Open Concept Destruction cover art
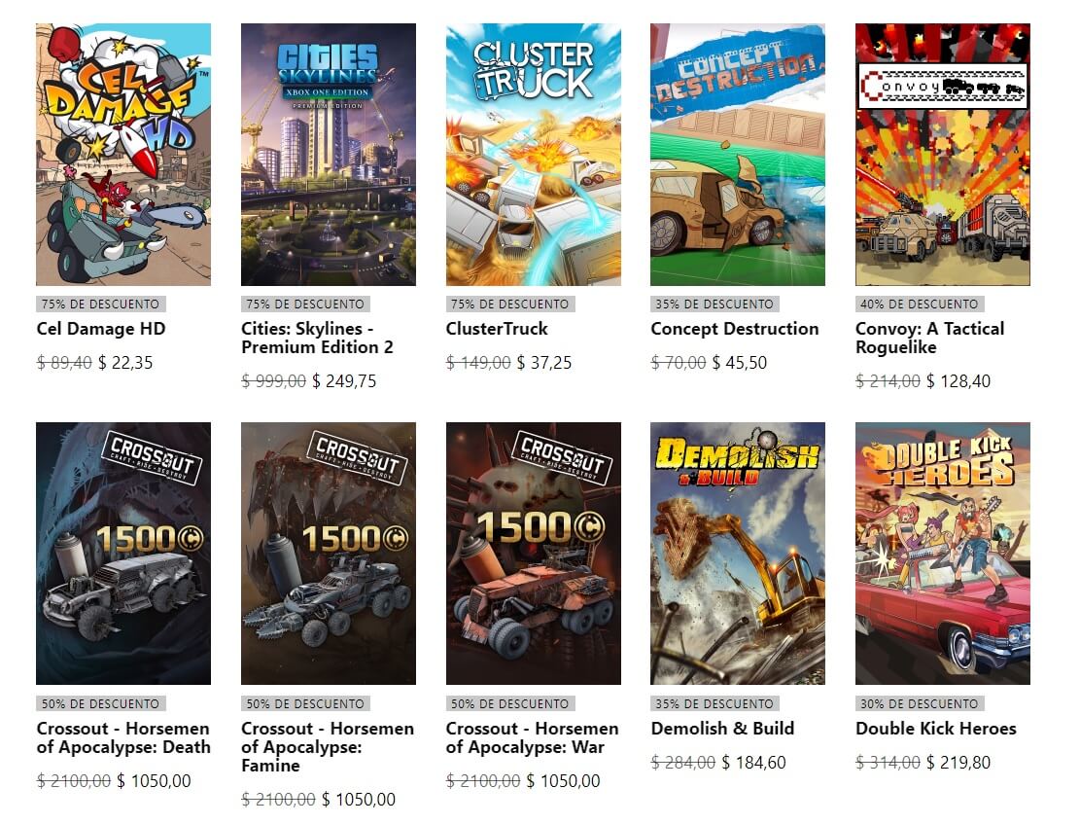 pos(738,155)
